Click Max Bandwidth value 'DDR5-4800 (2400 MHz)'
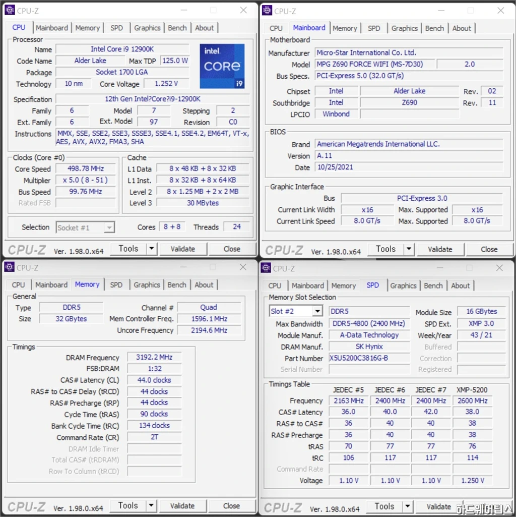Viewport: 516px width, 517px height. pos(369,323)
